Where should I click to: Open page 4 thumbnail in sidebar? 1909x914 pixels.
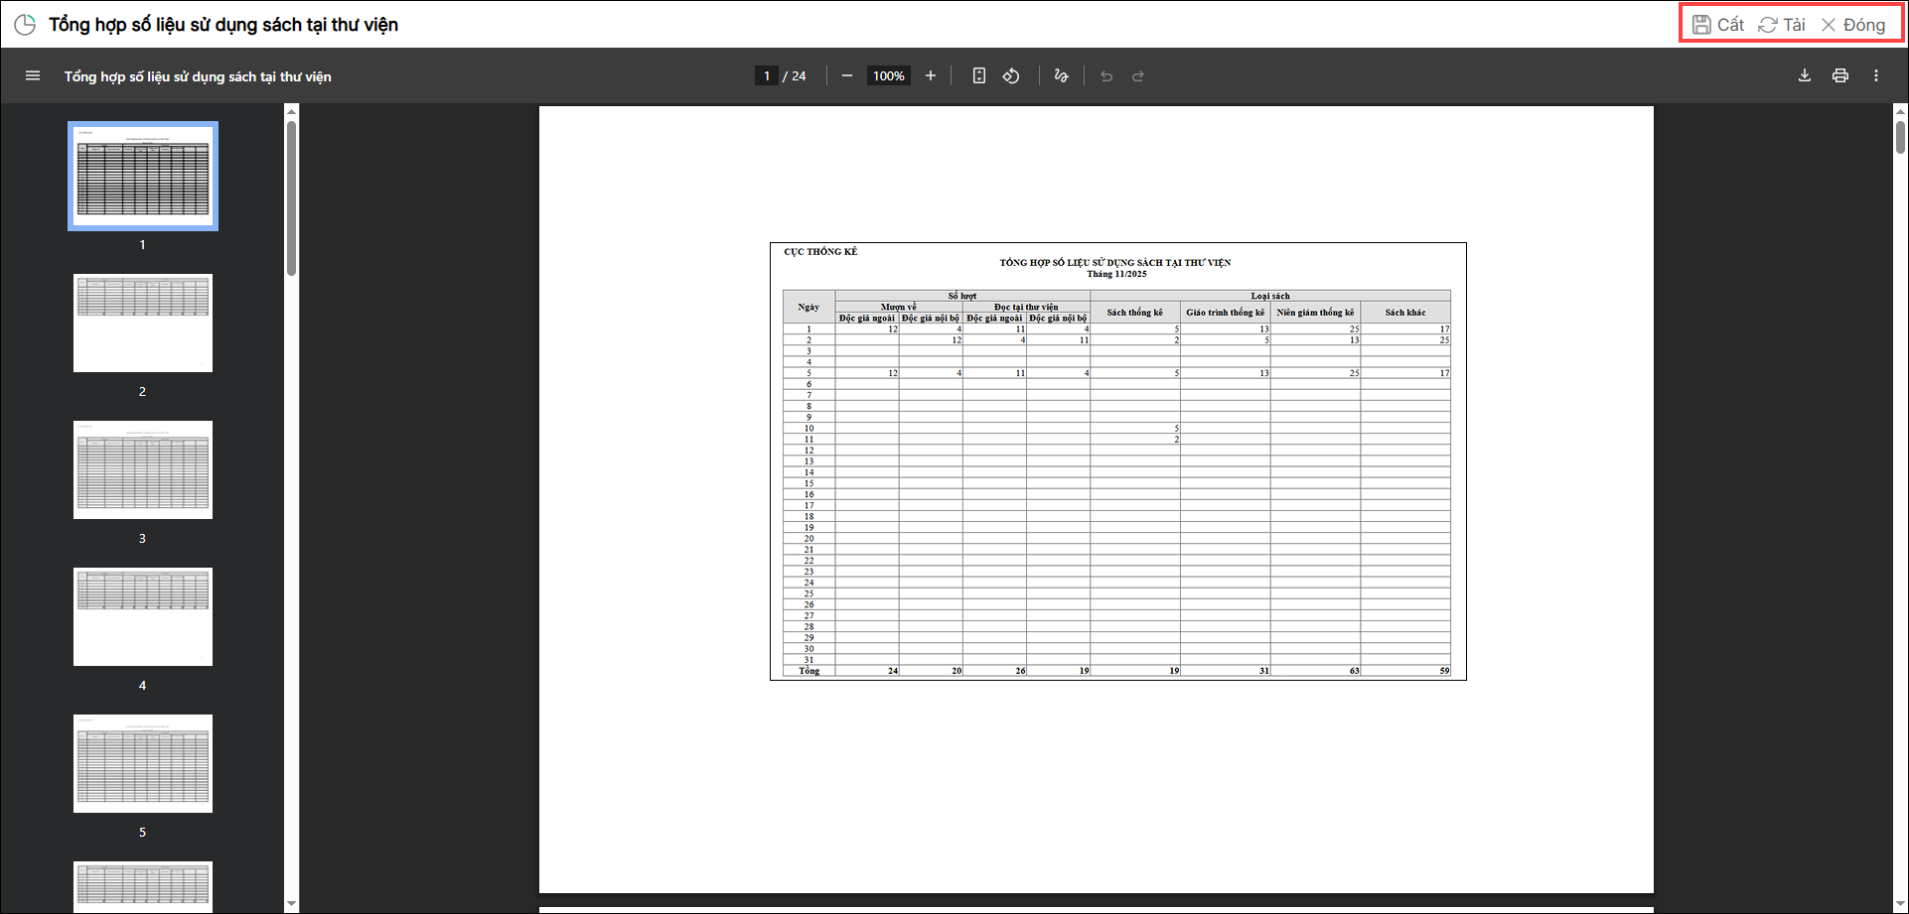coord(143,617)
